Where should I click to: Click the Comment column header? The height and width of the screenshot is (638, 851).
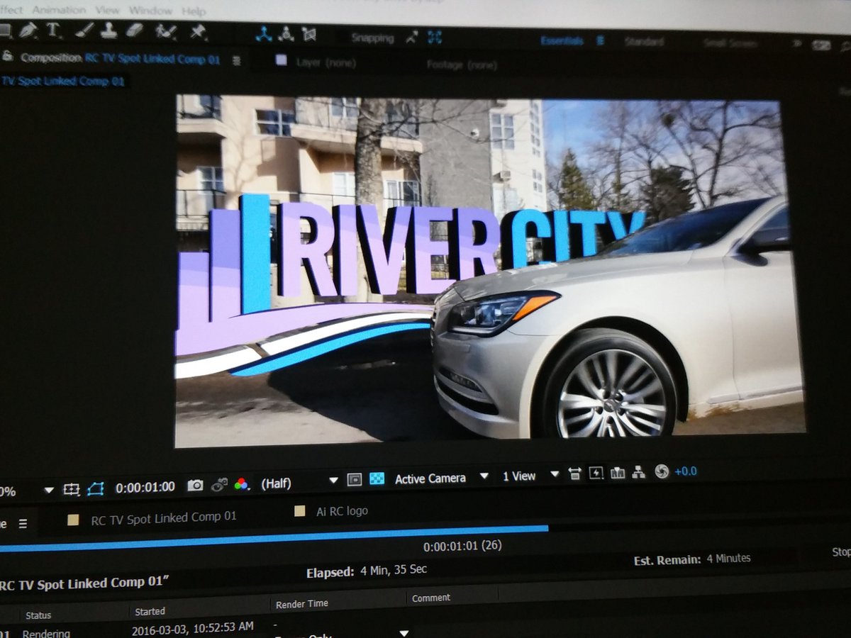point(431,598)
